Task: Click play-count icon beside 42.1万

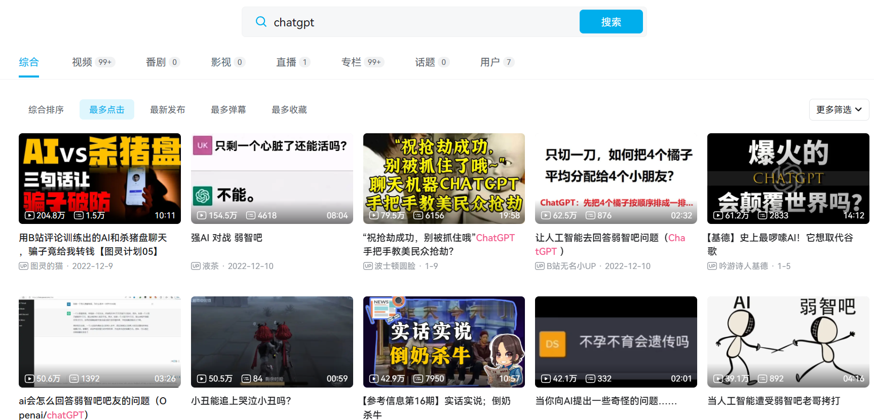Action: pos(546,378)
